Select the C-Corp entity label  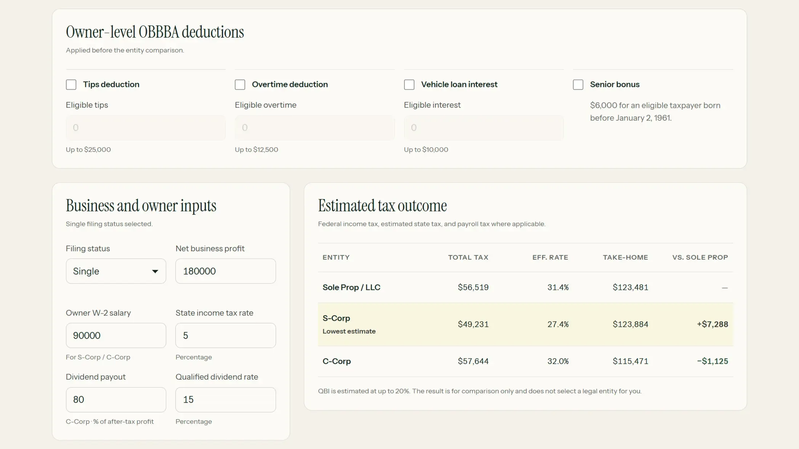tap(337, 361)
